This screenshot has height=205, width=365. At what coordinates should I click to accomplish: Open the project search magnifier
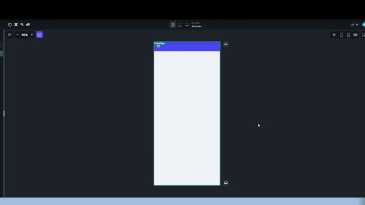tap(22, 24)
